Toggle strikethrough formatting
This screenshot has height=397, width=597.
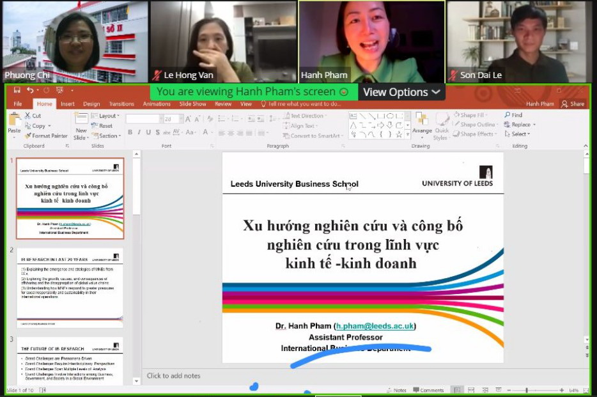166,132
